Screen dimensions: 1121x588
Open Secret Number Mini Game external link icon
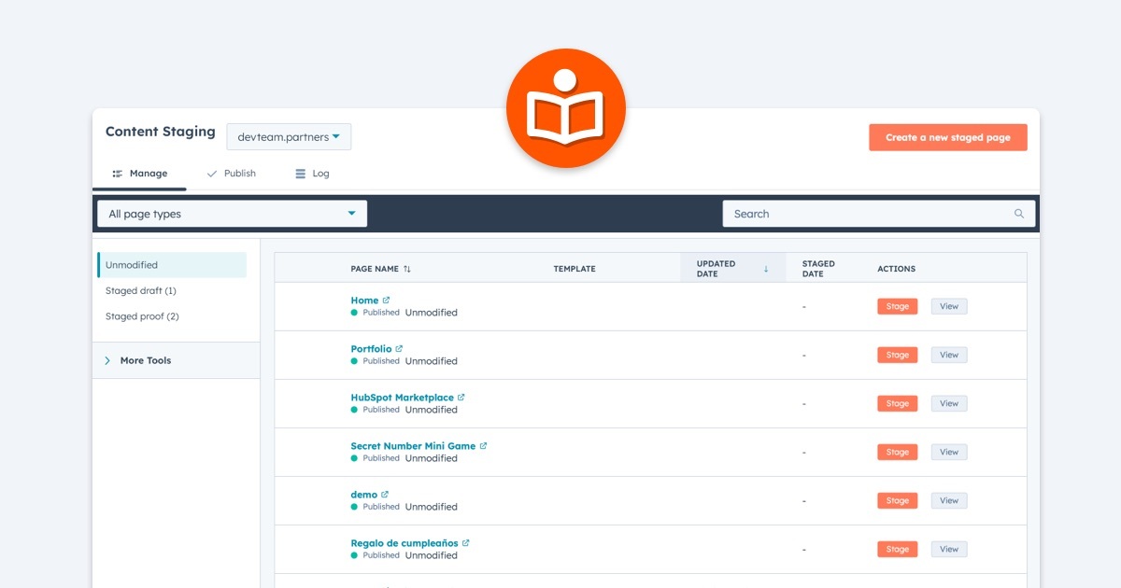pyautogui.click(x=482, y=445)
